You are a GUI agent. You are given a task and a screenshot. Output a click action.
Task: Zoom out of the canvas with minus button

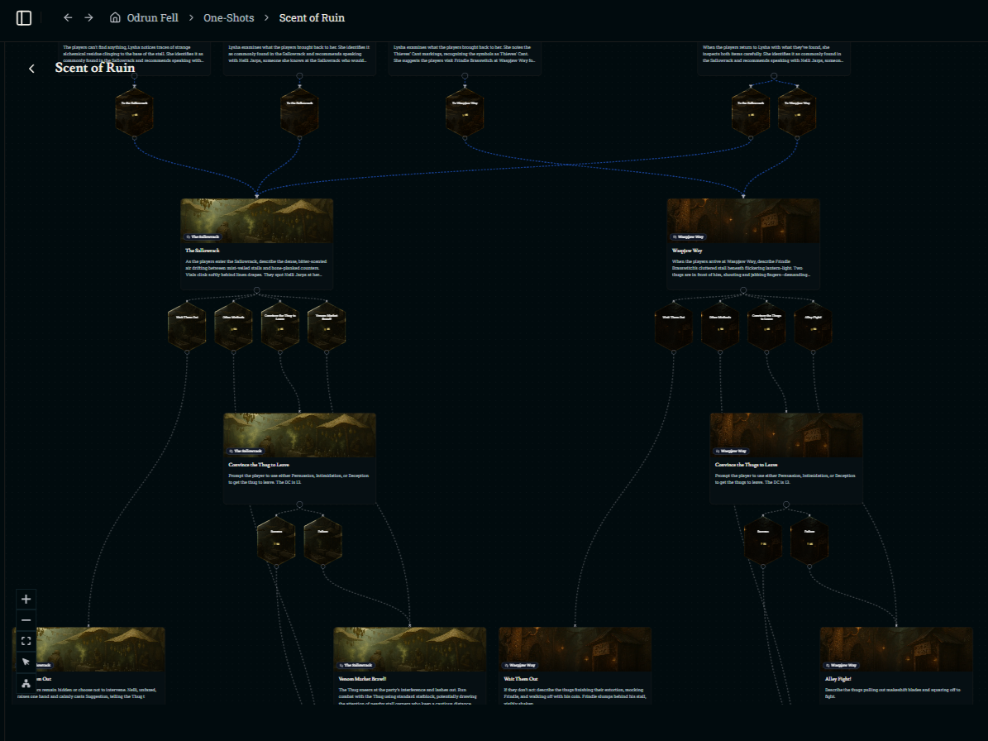click(x=26, y=620)
